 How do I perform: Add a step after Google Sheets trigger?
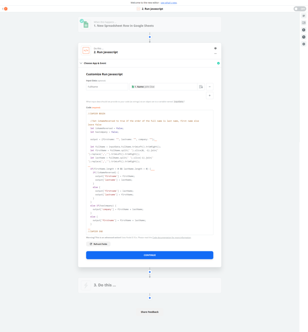(x=150, y=37)
